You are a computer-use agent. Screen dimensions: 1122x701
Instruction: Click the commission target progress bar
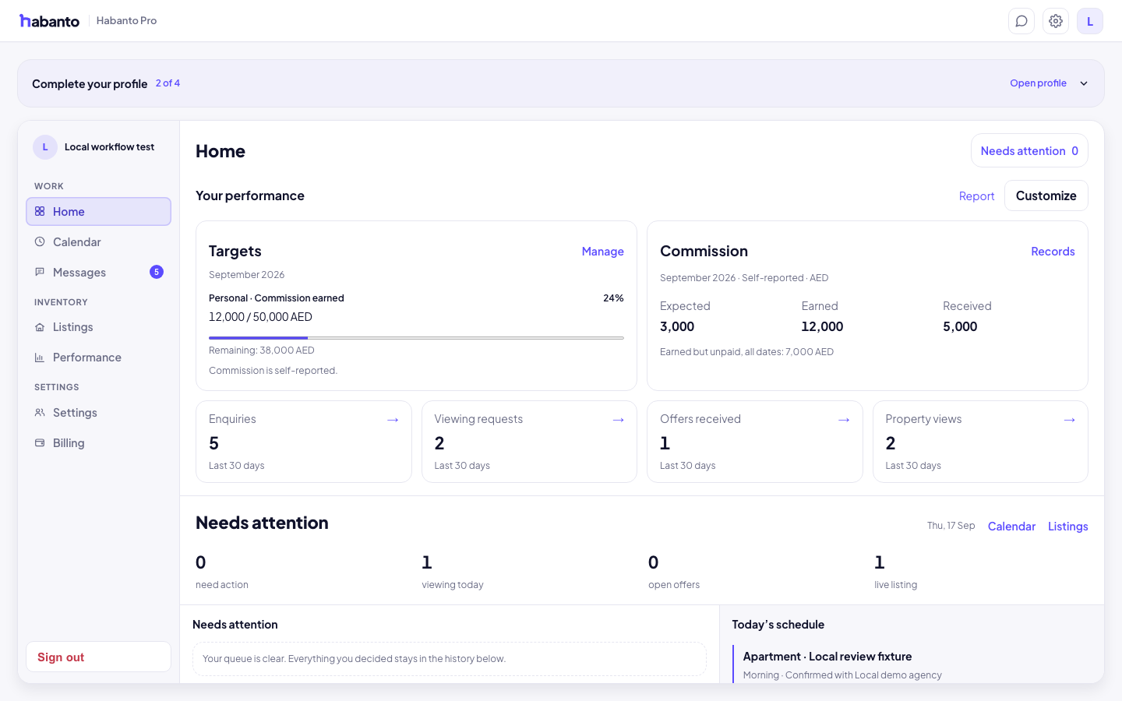(416, 338)
